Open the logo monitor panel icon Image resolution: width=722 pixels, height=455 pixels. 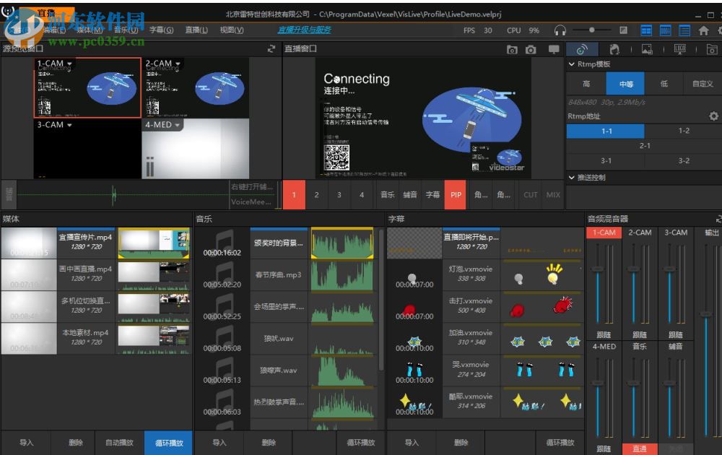679,49
